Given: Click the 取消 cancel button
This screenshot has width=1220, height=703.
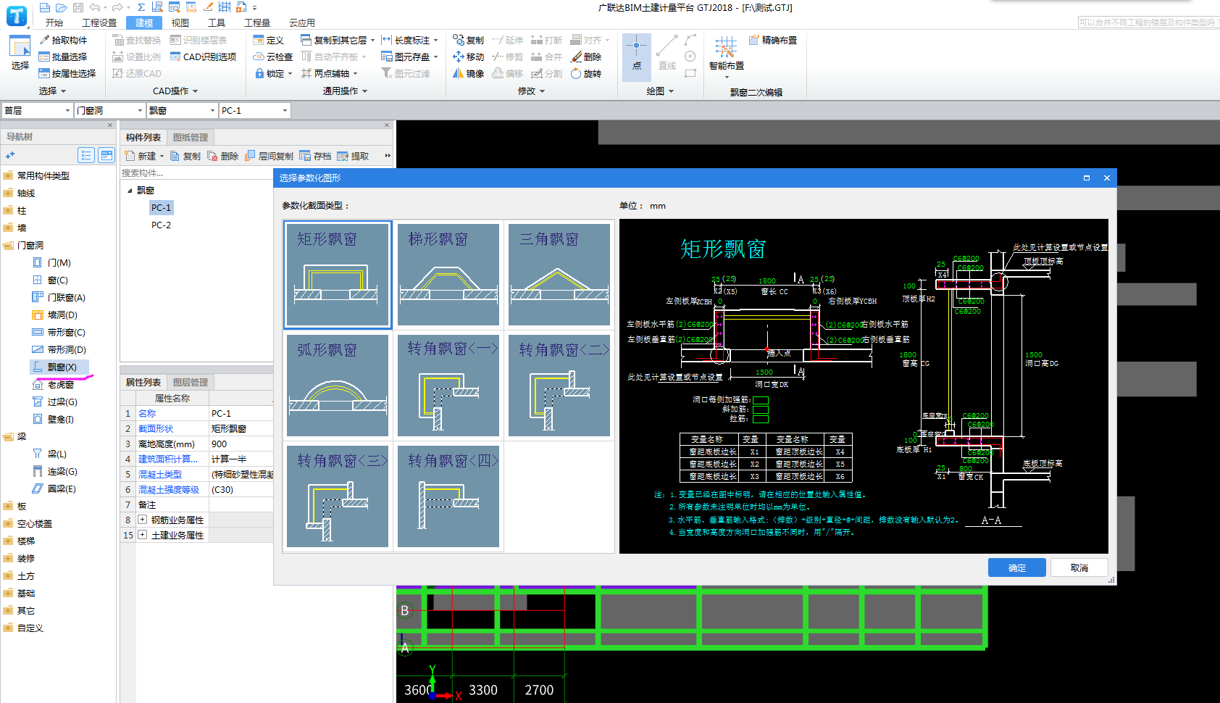Looking at the screenshot, I should point(1079,567).
